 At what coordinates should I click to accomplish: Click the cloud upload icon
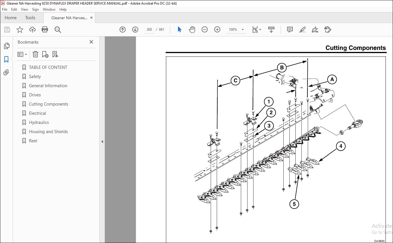pyautogui.click(x=32, y=30)
